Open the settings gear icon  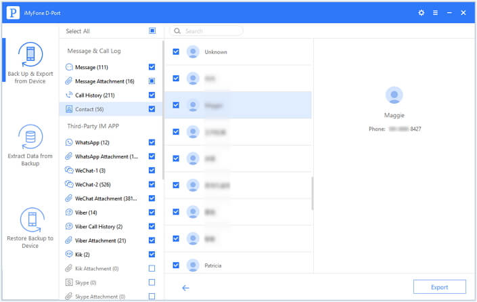pyautogui.click(x=421, y=13)
